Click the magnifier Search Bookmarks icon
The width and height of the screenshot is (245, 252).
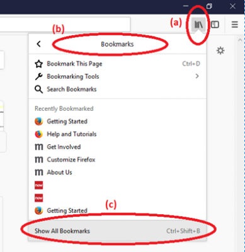pyautogui.click(x=39, y=89)
